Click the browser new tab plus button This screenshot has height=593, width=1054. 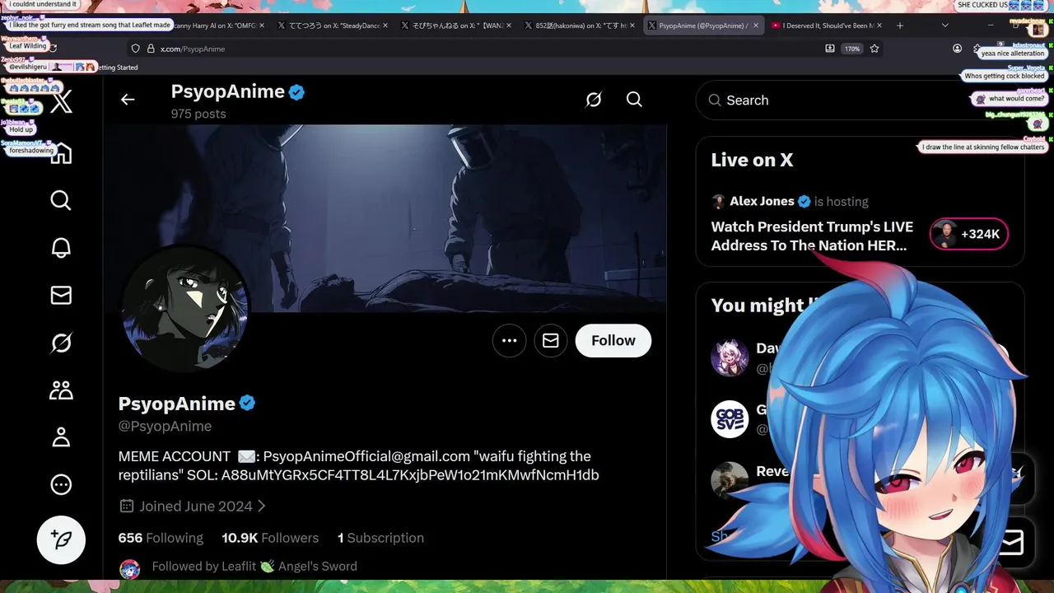pyautogui.click(x=900, y=26)
